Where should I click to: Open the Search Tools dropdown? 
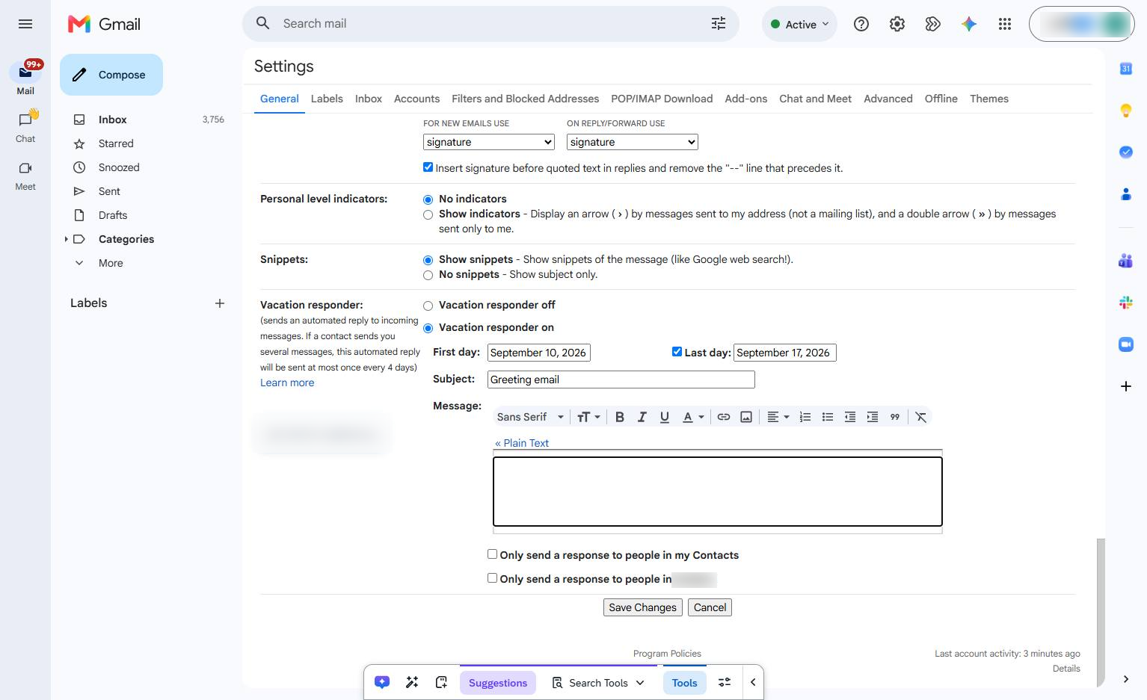(x=598, y=683)
